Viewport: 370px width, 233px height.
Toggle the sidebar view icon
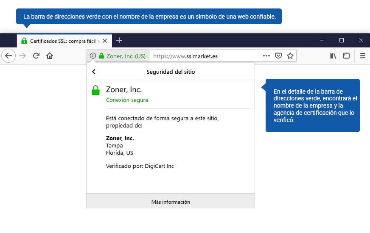(x=346, y=56)
